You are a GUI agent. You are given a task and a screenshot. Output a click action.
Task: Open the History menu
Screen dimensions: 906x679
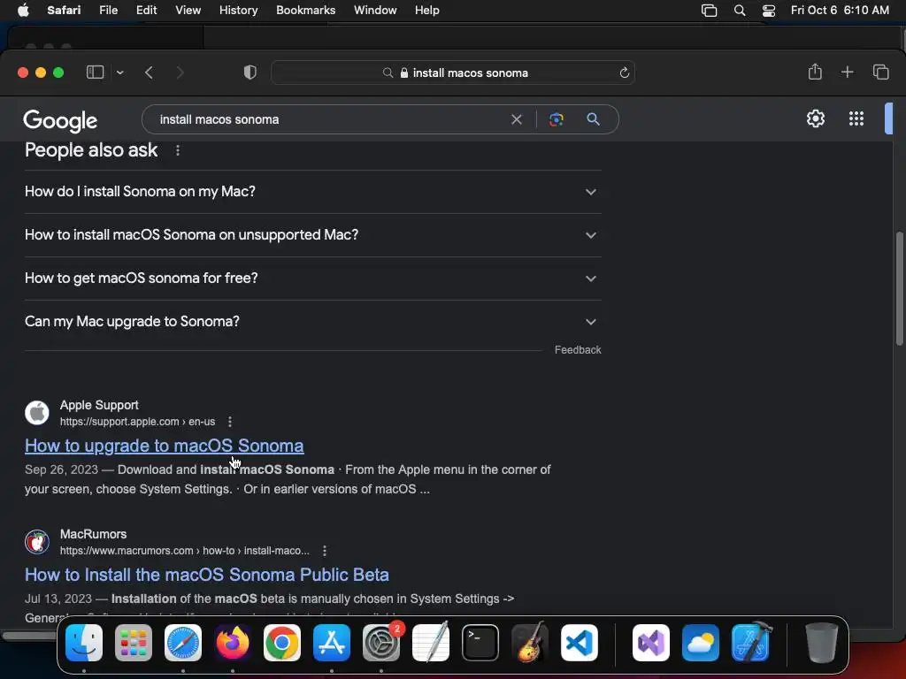238,11
